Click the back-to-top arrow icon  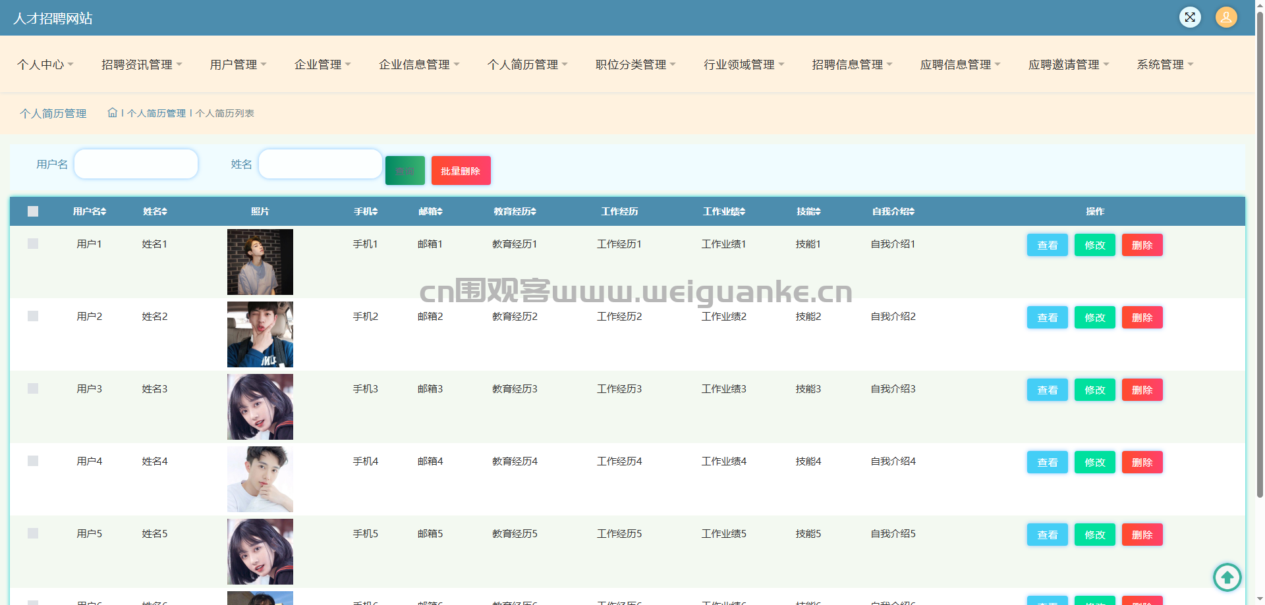[1227, 577]
